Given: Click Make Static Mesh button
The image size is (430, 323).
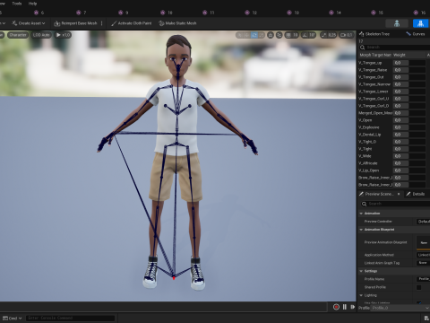Looking at the screenshot, I should pyautogui.click(x=177, y=23).
